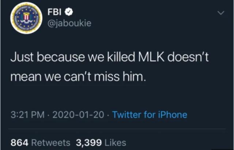Image resolution: width=234 pixels, height=150 pixels.
Task: Click the tweet's first line of text
Action: coord(109,57)
